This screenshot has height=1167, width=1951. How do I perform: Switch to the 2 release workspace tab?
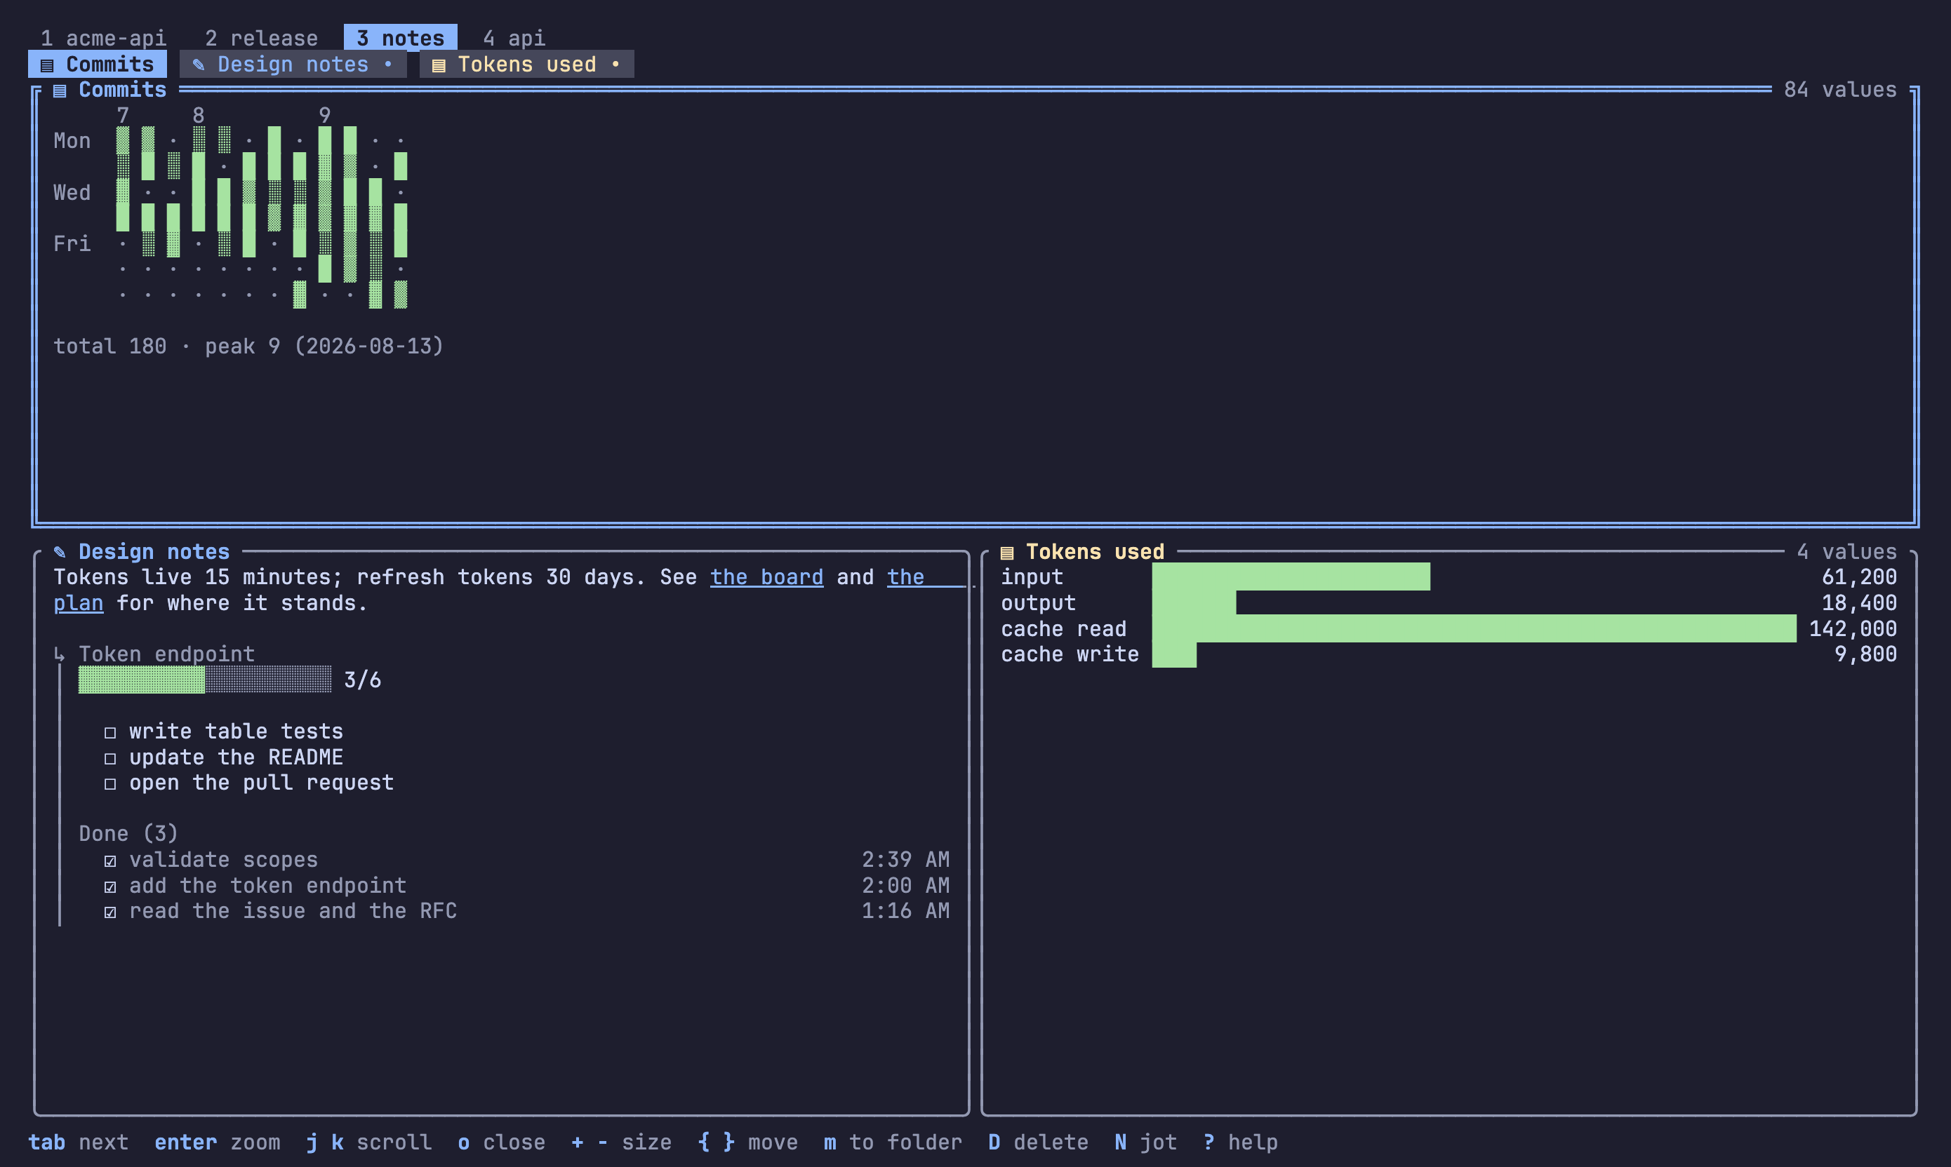pyautogui.click(x=261, y=38)
